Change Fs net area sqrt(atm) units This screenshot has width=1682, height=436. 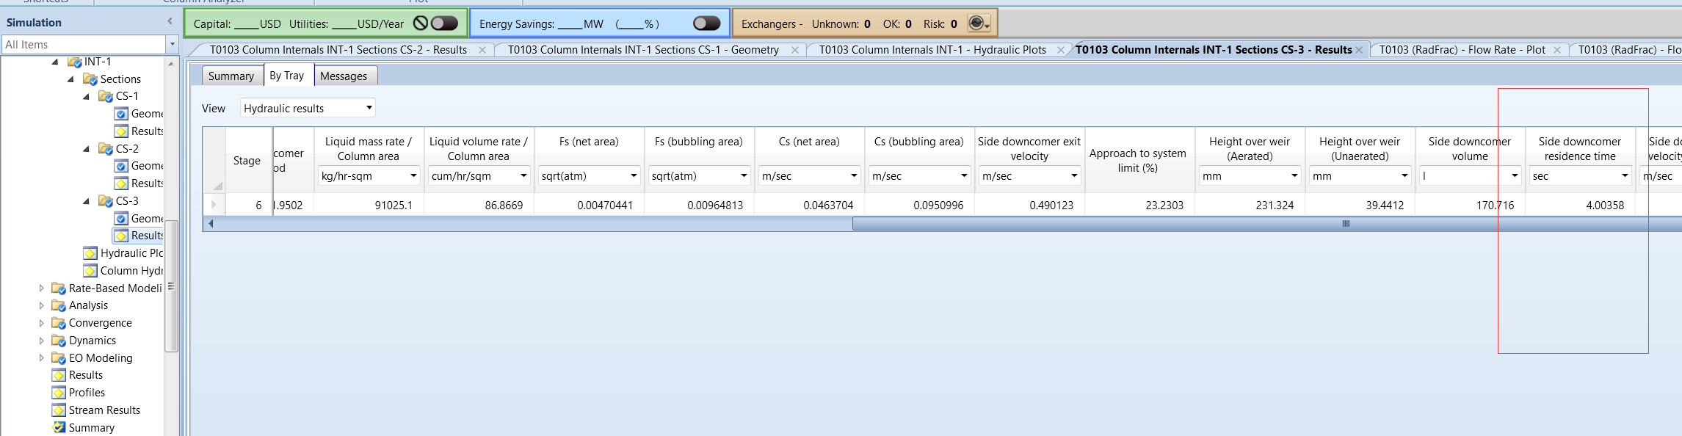[x=589, y=176]
